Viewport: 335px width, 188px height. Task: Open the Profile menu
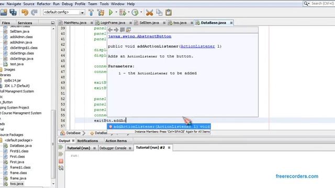[x=80, y=4]
